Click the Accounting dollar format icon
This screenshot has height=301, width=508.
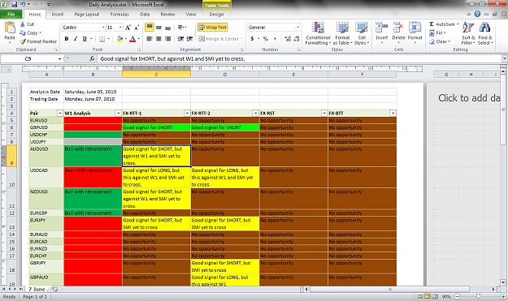coord(252,39)
